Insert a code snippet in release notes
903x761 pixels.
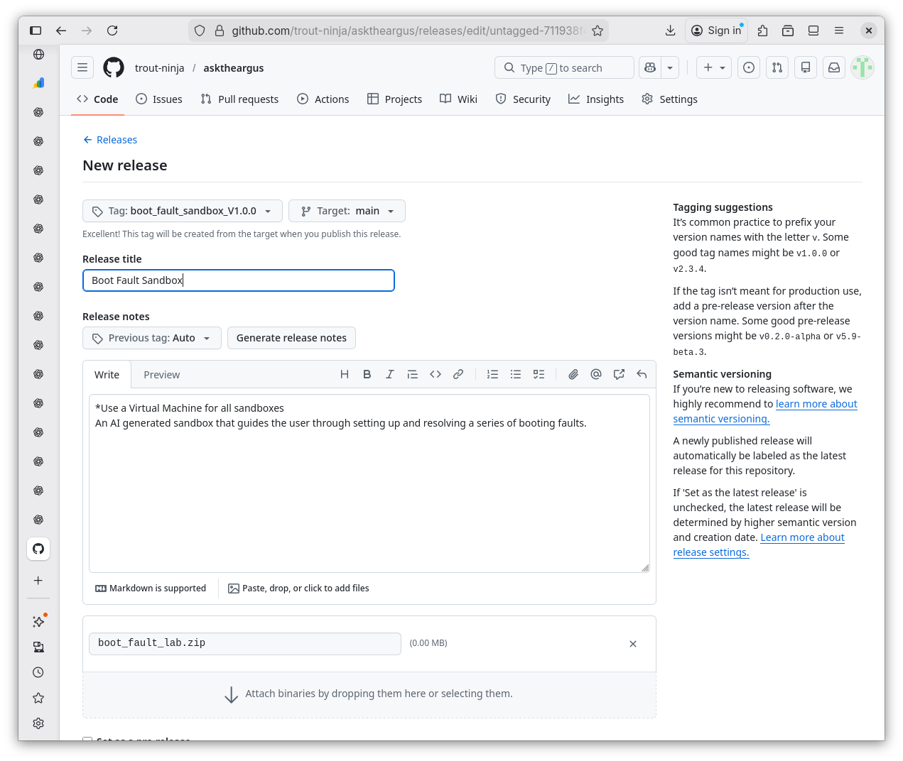coord(436,374)
